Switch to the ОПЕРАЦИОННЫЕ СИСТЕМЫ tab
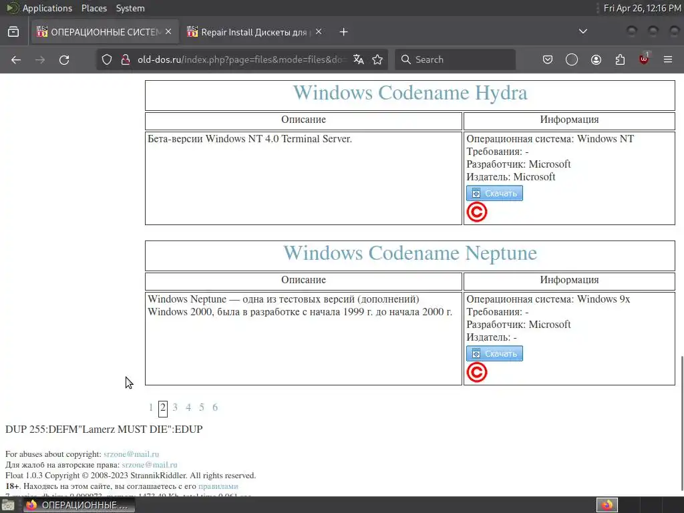The image size is (684, 513). (105, 32)
